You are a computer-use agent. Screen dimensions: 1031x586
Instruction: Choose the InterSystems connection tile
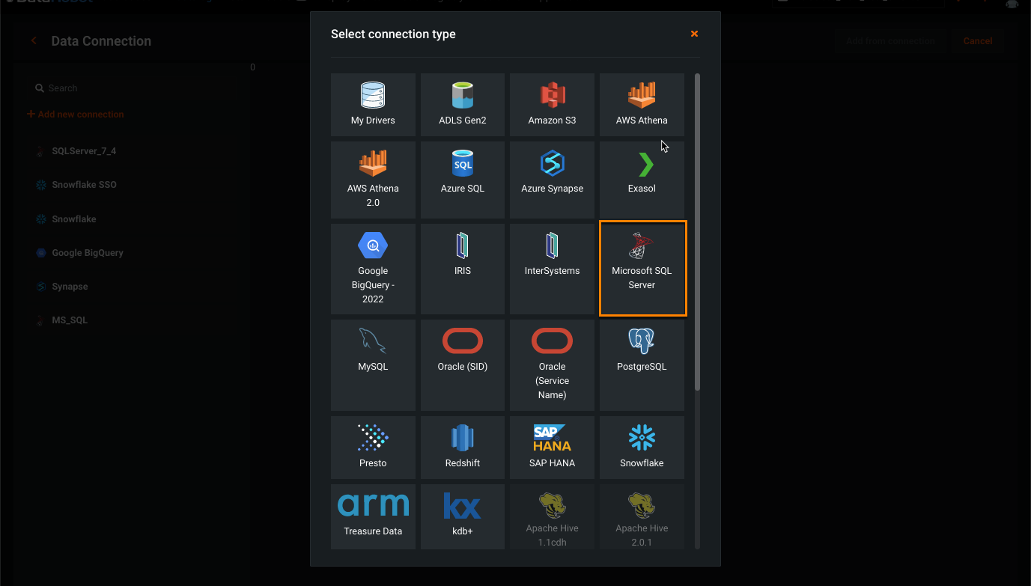pyautogui.click(x=552, y=269)
